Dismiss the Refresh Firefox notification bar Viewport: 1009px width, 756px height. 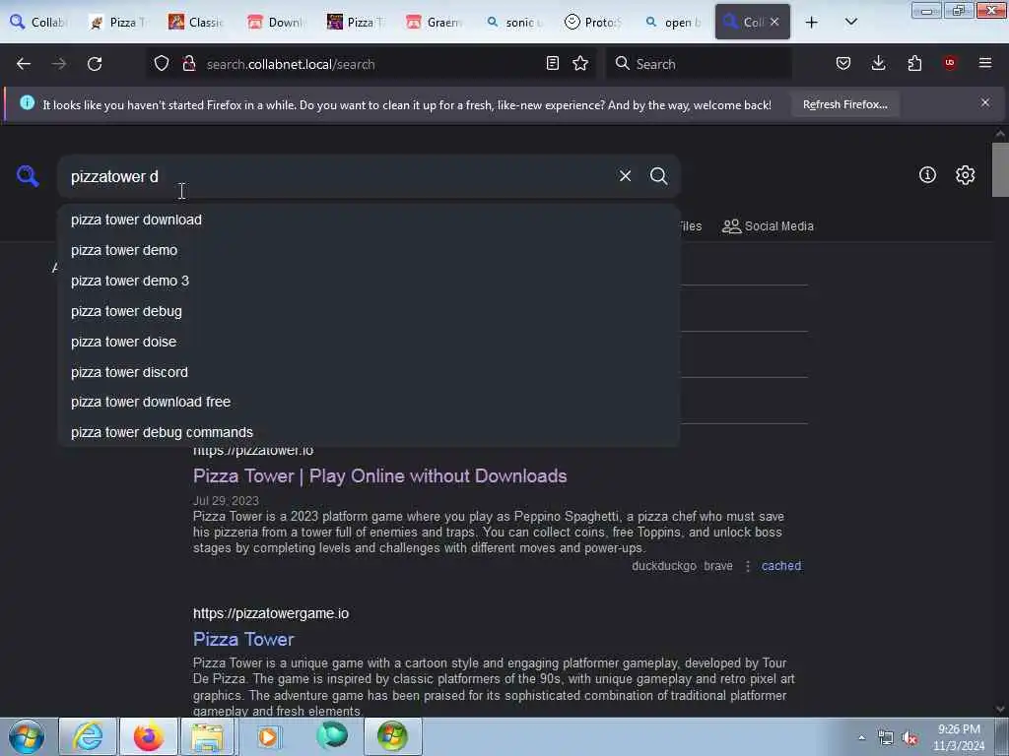tap(985, 102)
